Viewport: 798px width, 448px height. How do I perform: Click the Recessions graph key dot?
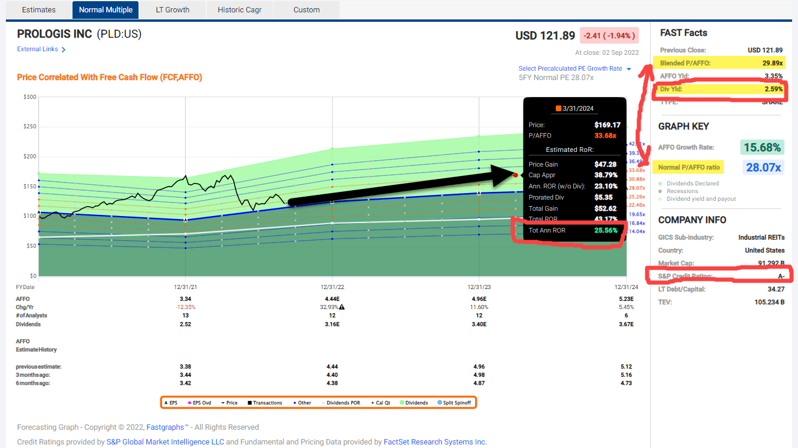click(x=661, y=191)
